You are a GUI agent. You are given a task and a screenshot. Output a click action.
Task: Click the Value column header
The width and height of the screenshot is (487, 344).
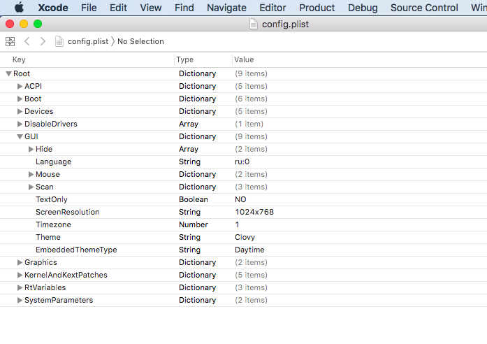244,59
